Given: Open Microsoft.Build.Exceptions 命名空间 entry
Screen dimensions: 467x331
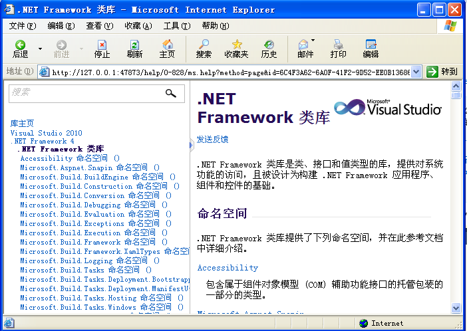Looking at the screenshot, I should 96,223.
